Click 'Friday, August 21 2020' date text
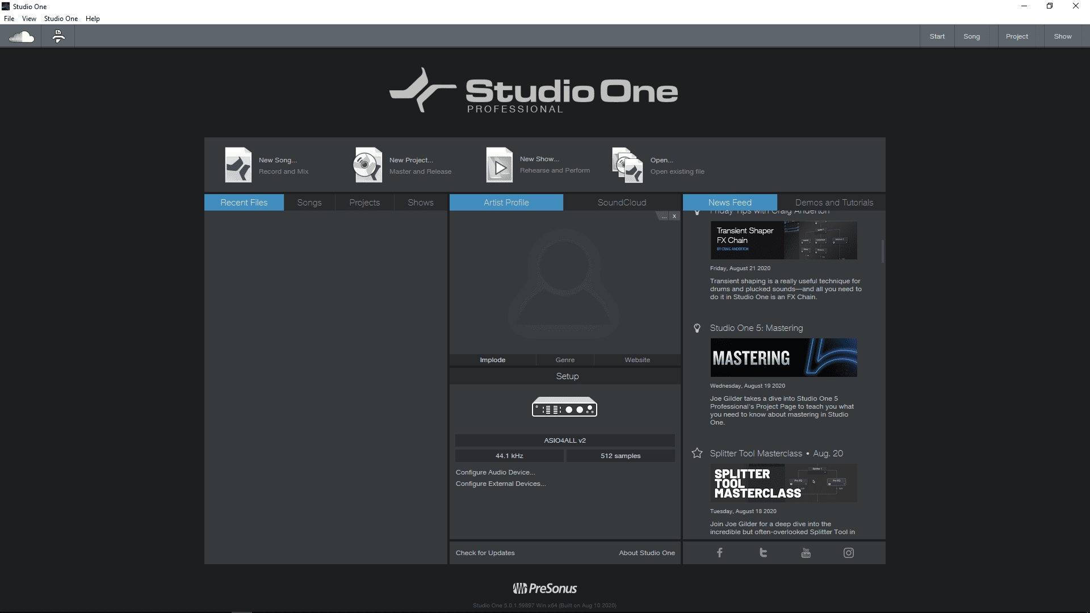 point(740,268)
